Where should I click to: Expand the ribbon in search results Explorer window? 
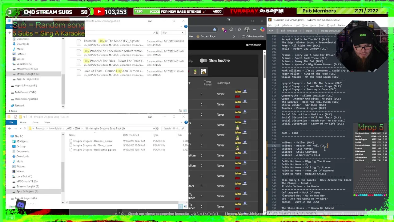(182, 27)
